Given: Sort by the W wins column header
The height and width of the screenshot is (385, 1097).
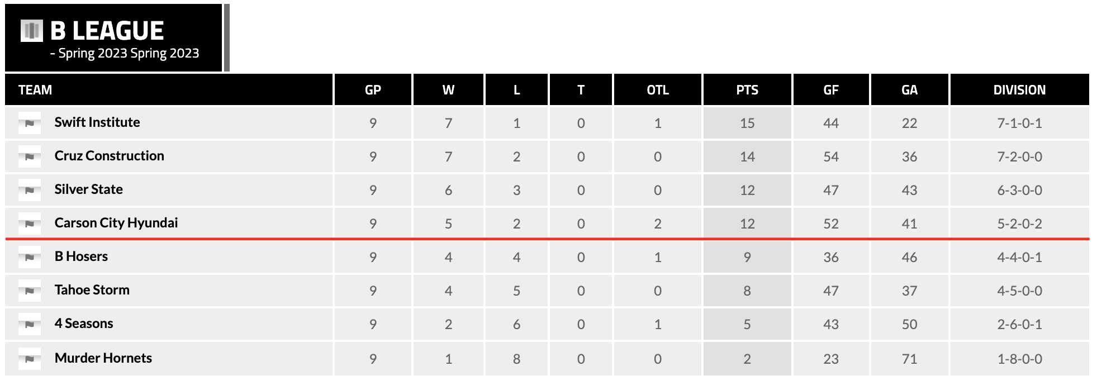Looking at the screenshot, I should 448,90.
